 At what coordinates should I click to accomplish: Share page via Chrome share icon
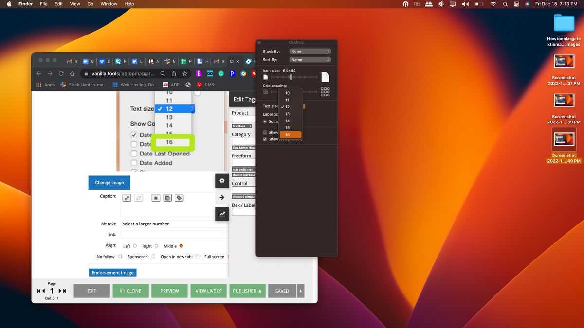tap(174, 74)
